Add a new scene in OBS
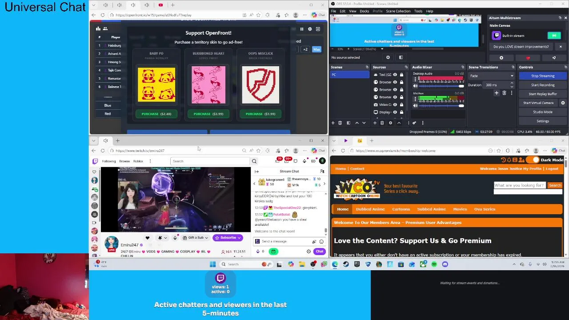Image resolution: width=569 pixels, height=320 pixels. click(333, 123)
